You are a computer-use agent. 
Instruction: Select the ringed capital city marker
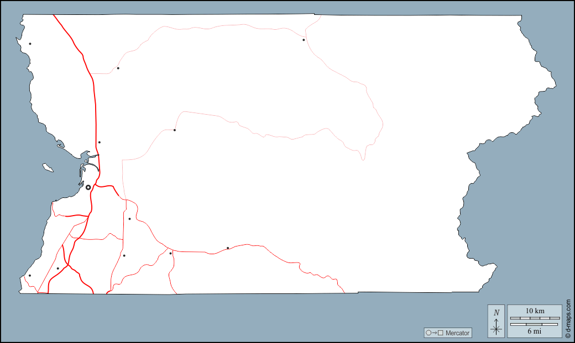point(88,187)
